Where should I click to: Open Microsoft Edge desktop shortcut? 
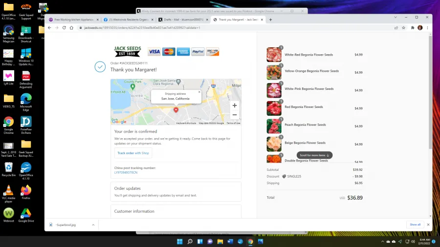(26, 103)
